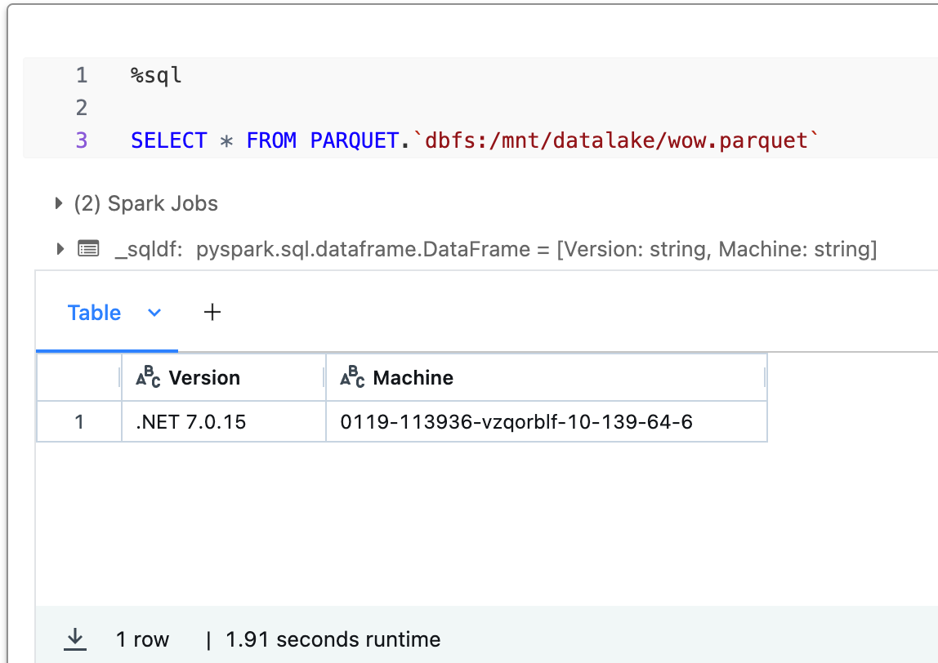The height and width of the screenshot is (663, 938).
Task: Select the 0119-113936-vzqorblf machine cell
Action: (516, 422)
